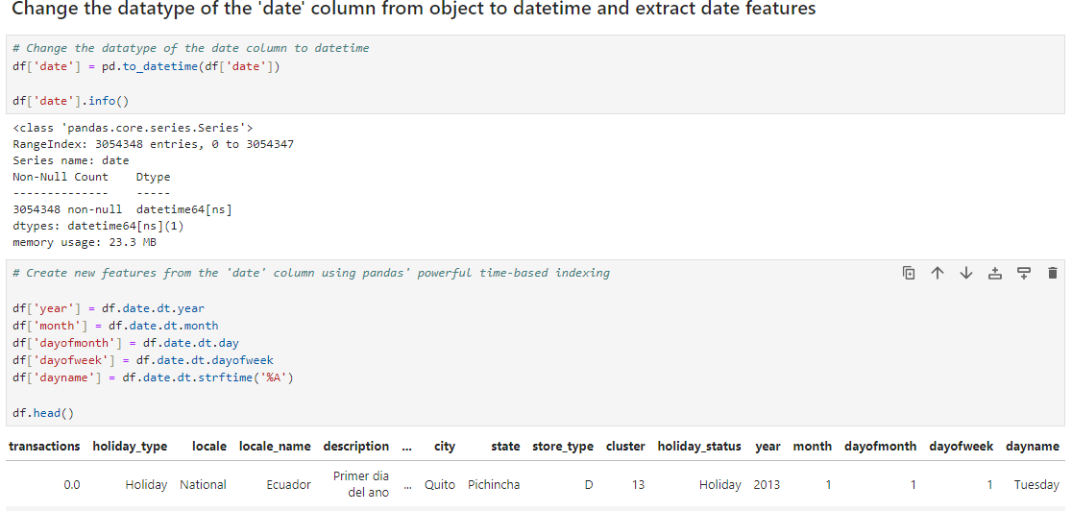Click the df['dayname'] strftime code line
This screenshot has height=511, width=1072.
tap(153, 377)
